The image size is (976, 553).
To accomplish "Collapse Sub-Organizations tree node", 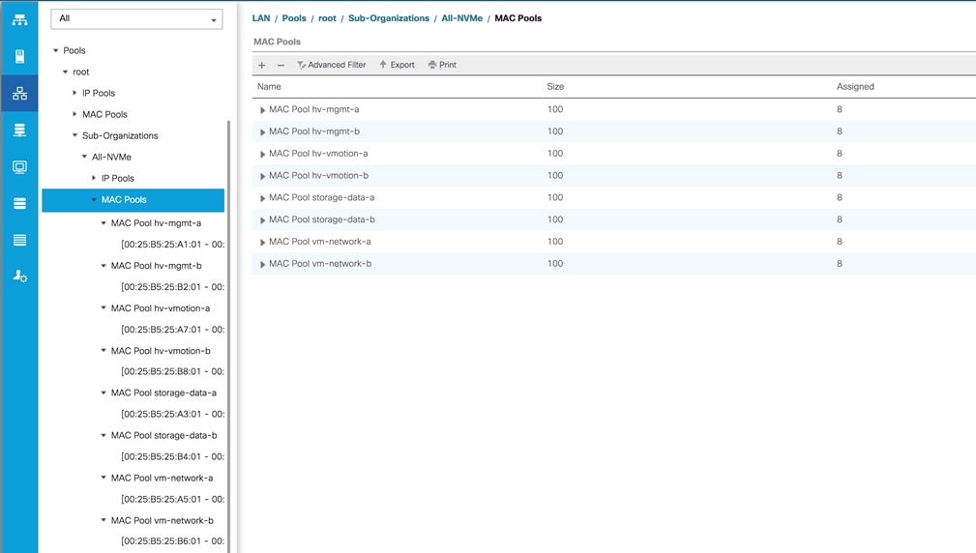I will [x=74, y=135].
